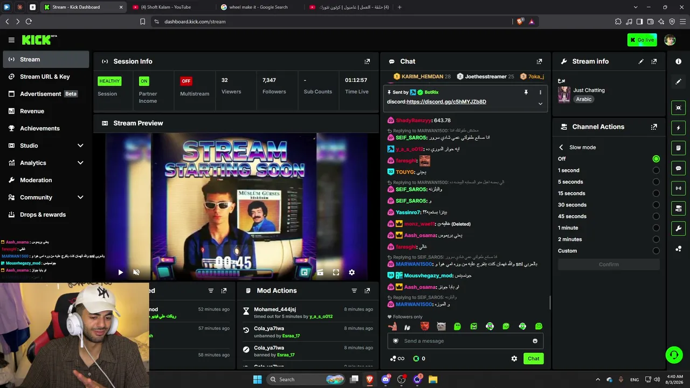Expand the pinned message chevron
The height and width of the screenshot is (388, 690).
coord(540,103)
